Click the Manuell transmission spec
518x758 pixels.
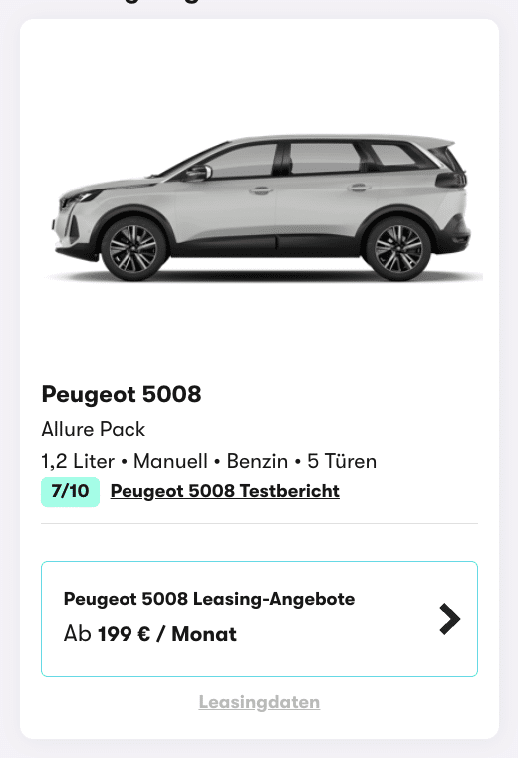coord(170,461)
